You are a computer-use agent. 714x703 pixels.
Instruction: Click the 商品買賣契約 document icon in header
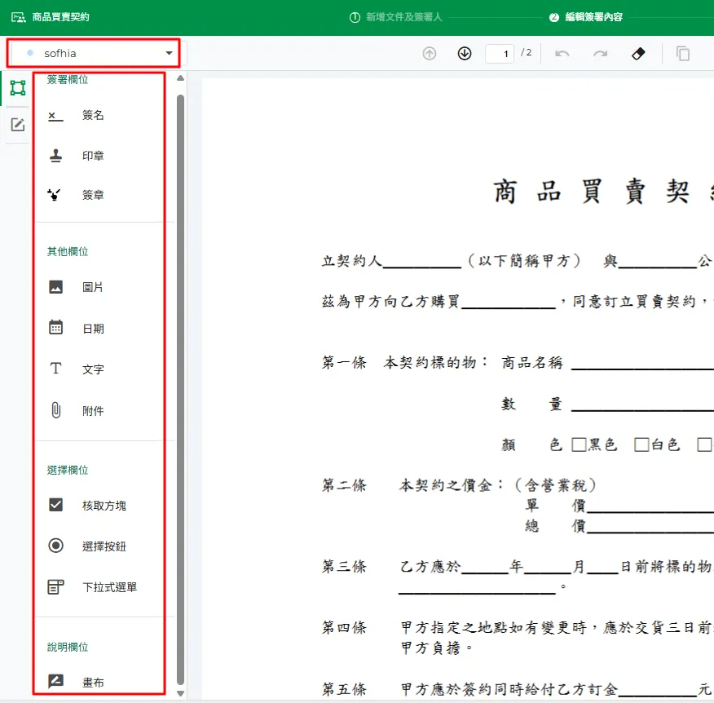[x=18, y=17]
